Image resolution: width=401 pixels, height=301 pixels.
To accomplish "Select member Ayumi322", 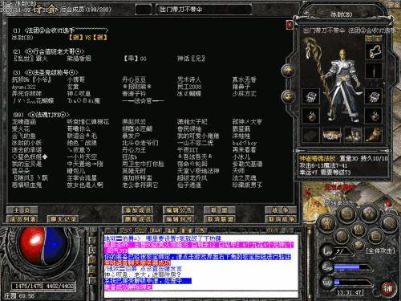I will pyautogui.click(x=23, y=87).
